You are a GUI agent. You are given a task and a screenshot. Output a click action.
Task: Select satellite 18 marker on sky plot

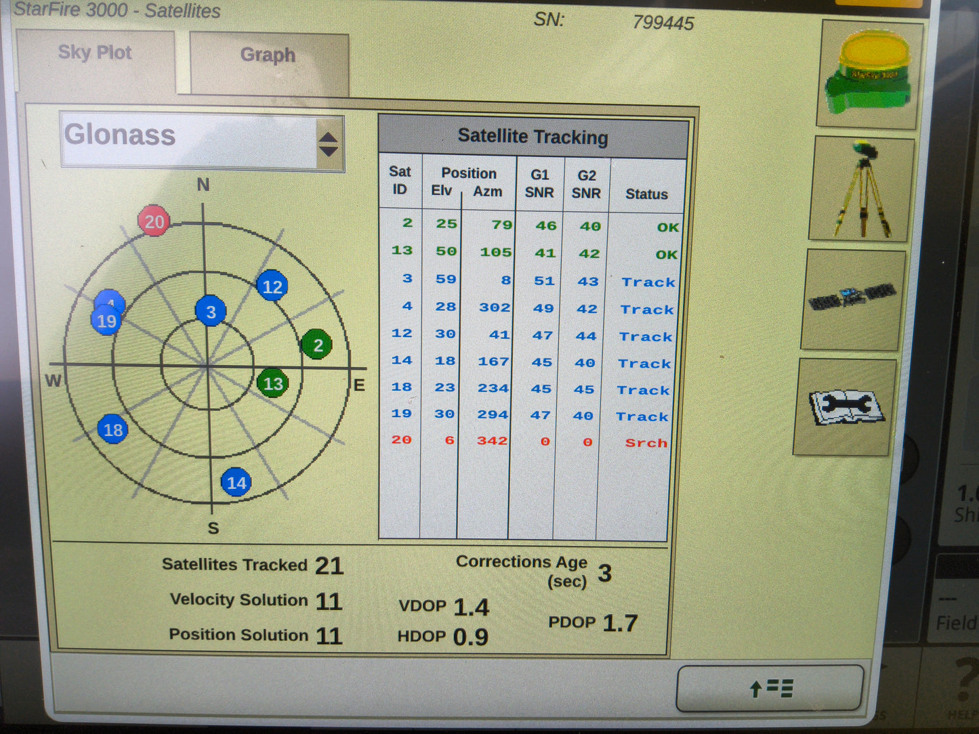pos(112,429)
